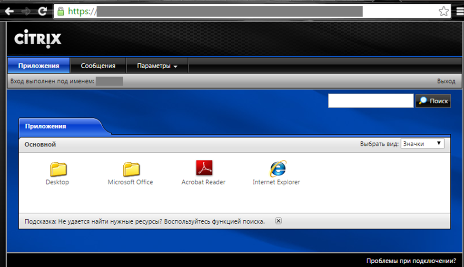Launch the Internet Explorer application icon
Viewport: 464px width, 267px height.
click(x=278, y=168)
